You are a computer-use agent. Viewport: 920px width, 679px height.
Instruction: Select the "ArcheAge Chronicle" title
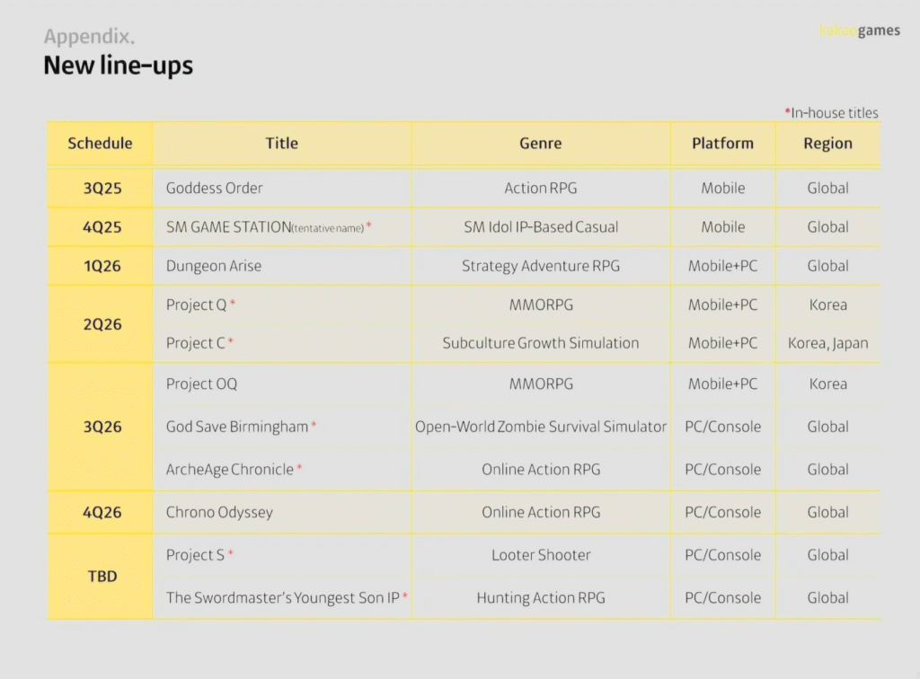tap(229, 470)
